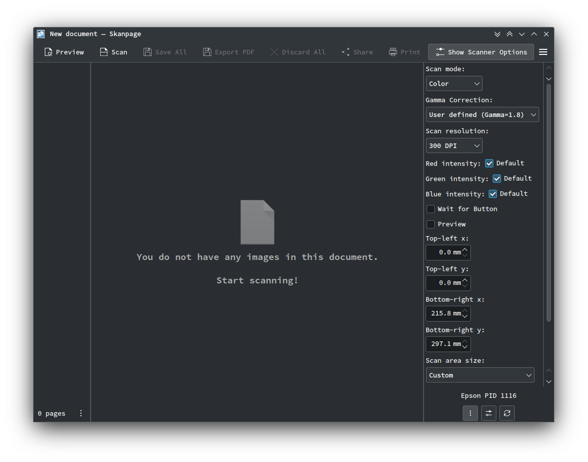Click the scanner three-dot options button
588x462 pixels.
470,413
